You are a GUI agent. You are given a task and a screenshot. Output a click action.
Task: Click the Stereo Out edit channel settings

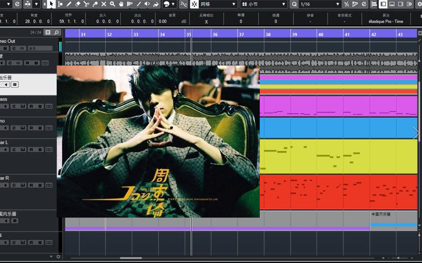pos(14,48)
